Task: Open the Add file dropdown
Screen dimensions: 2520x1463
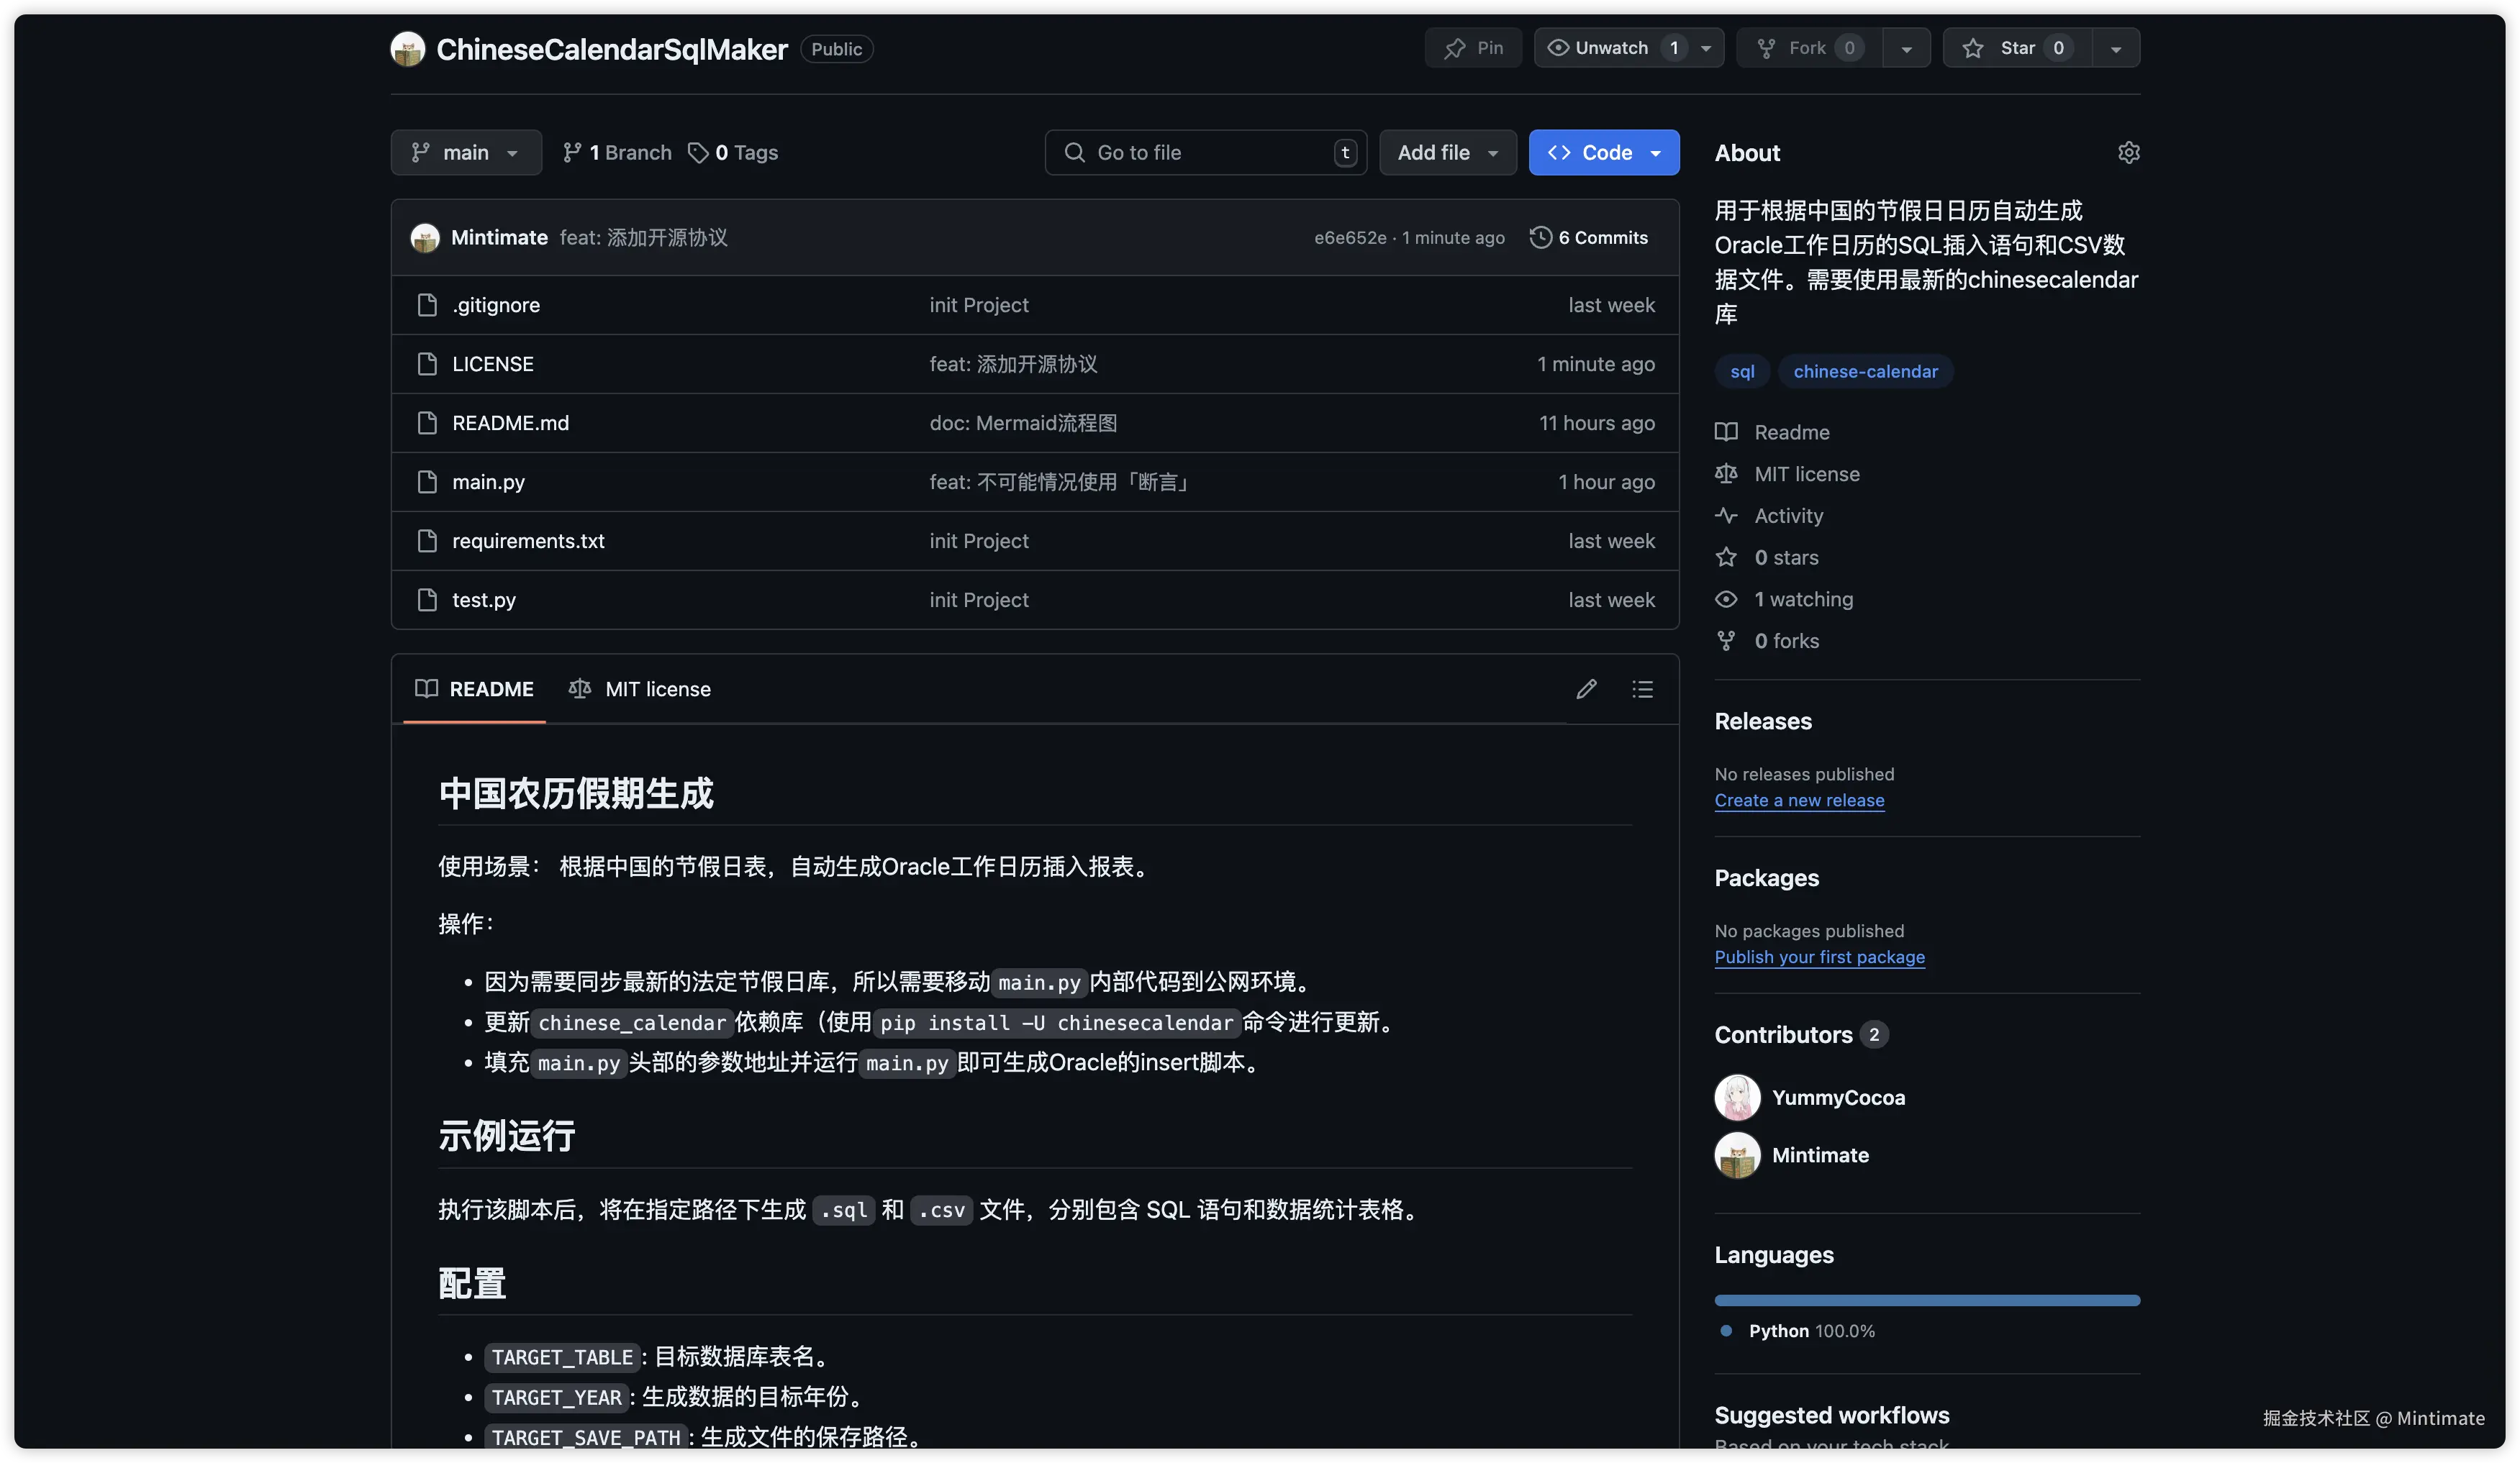Action: point(1447,152)
